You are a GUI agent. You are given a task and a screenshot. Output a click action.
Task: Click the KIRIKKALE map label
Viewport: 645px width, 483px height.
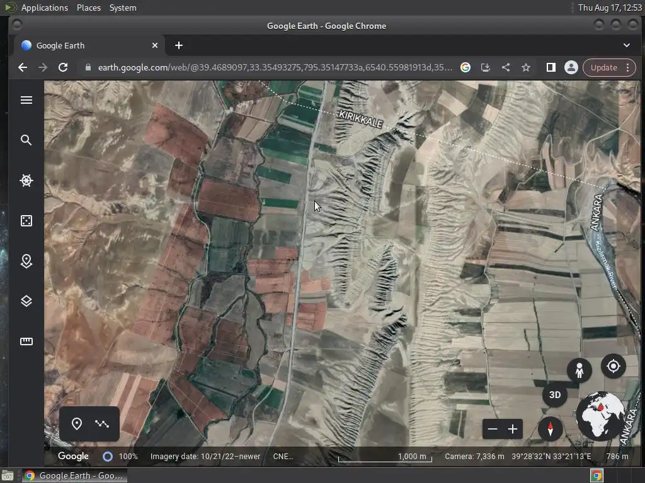coord(361,119)
